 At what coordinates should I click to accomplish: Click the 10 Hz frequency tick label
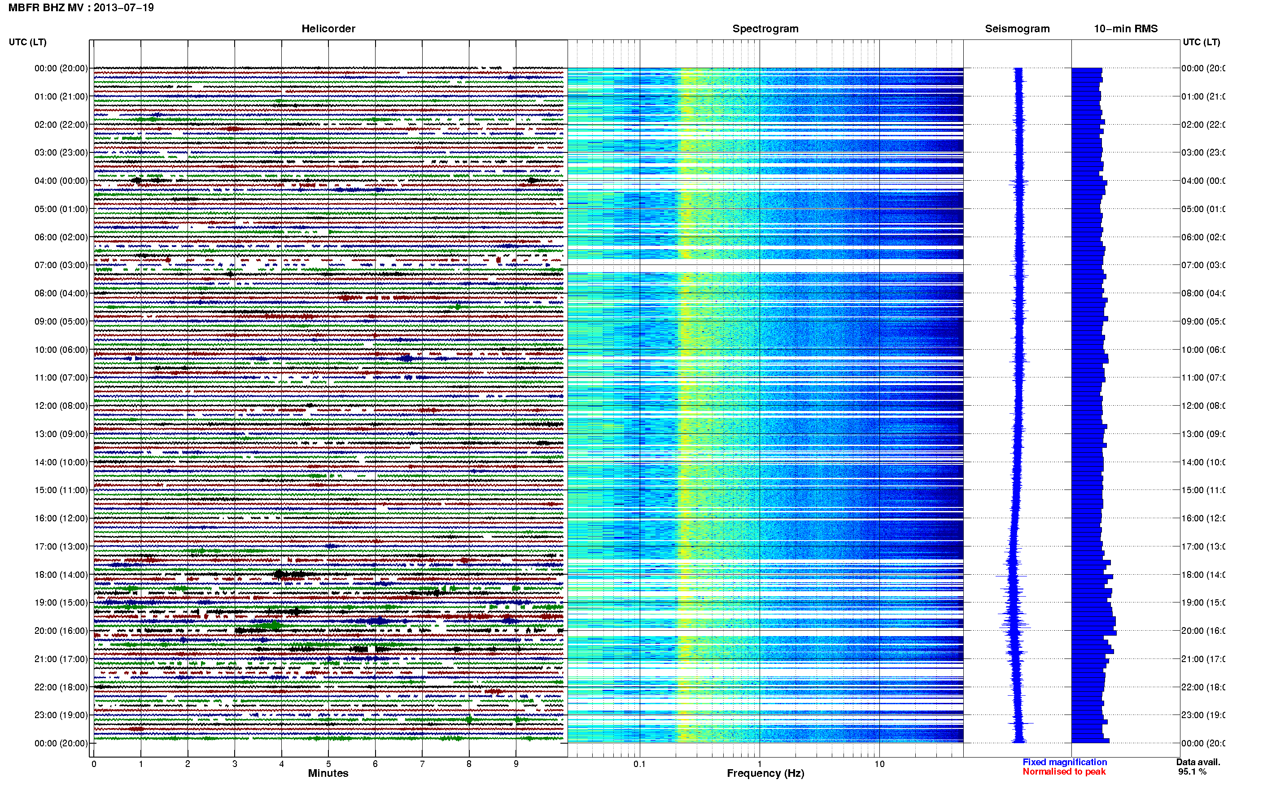coord(879,764)
